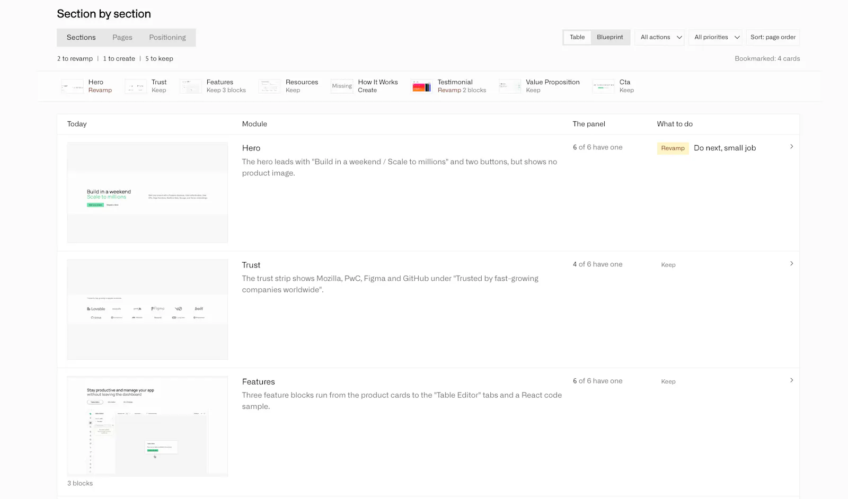Screen dimensions: 848x499
Task: Jump to Cta via strip label
Action: point(625,82)
